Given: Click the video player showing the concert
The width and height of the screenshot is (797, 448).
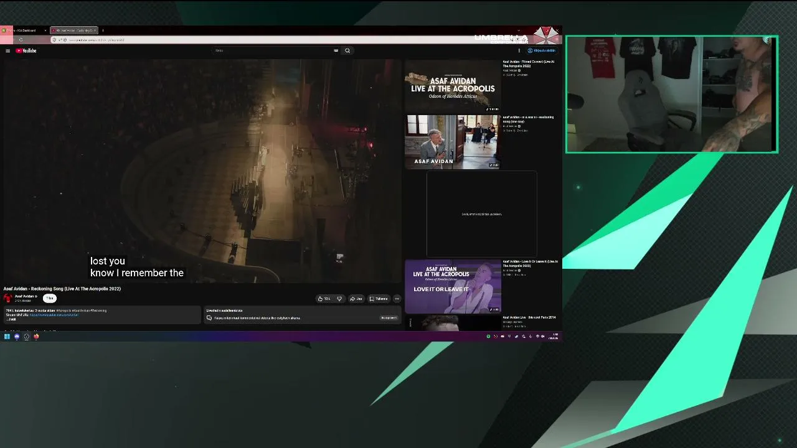Looking at the screenshot, I should (x=202, y=170).
